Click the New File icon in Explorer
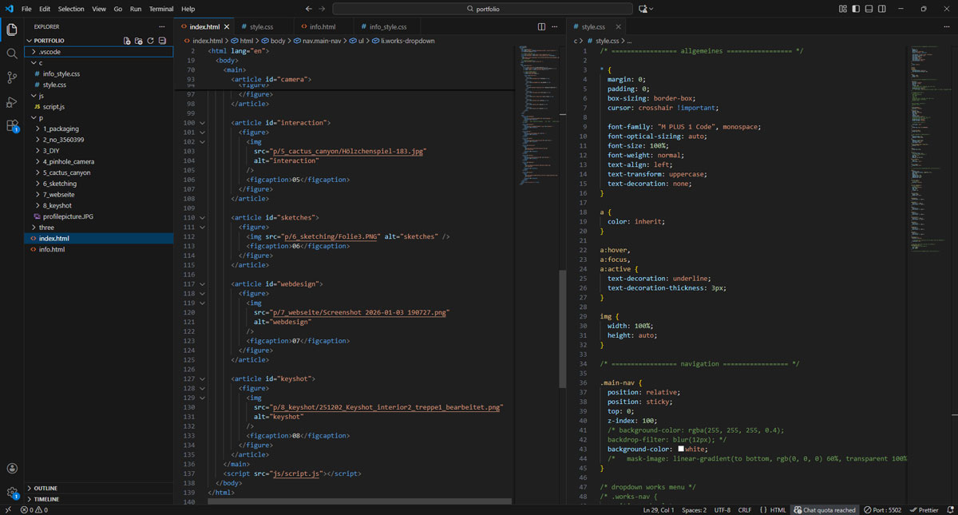 click(126, 40)
